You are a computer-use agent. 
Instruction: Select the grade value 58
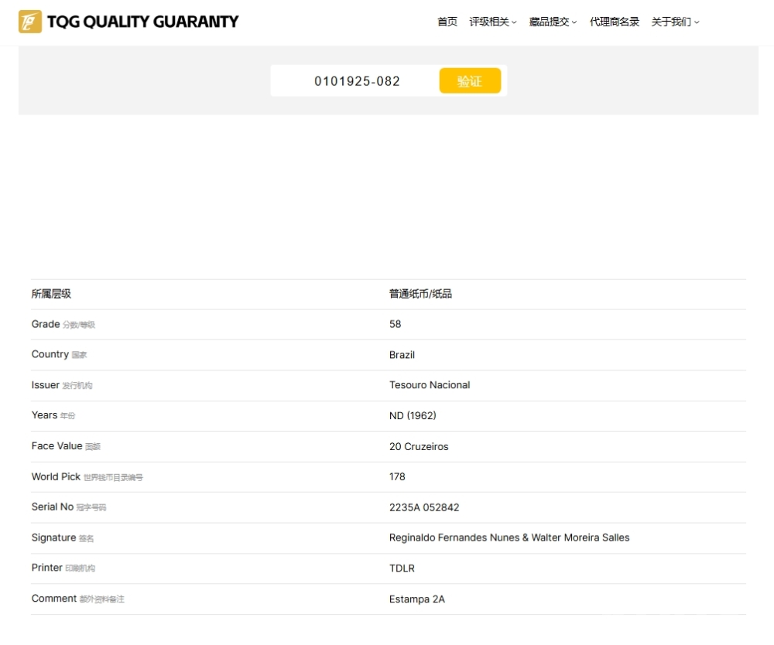(x=395, y=325)
